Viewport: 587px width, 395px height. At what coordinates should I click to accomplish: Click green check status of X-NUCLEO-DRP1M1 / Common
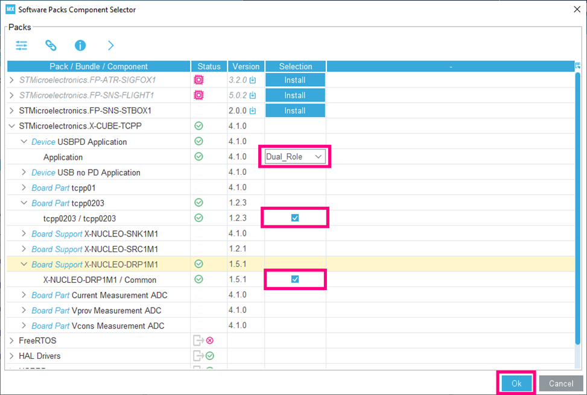point(199,279)
